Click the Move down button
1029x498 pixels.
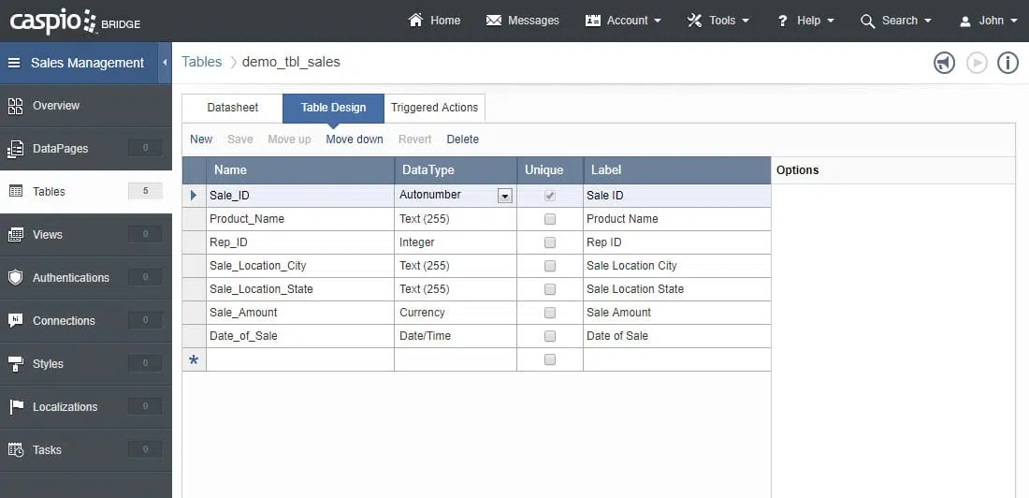point(355,139)
